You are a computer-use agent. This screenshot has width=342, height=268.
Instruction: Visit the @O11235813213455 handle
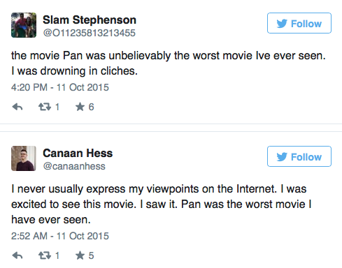click(89, 33)
